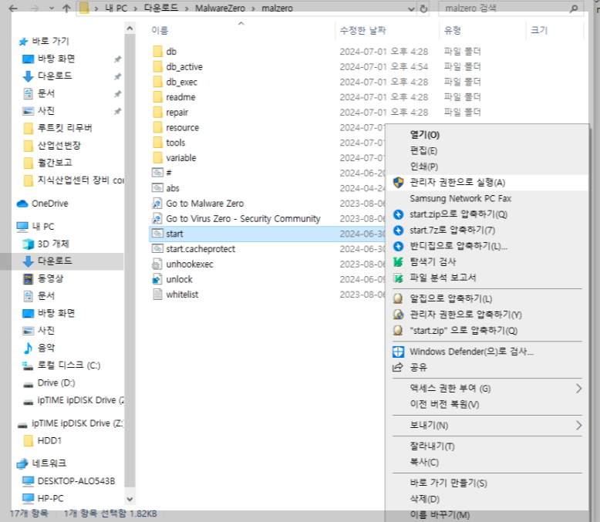Sort files by the 유형 column header

click(x=452, y=30)
